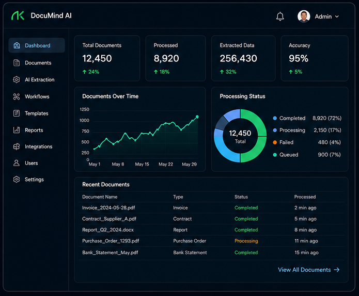Screen dimensions: 359x296
Task: Open the notifications bell
Action: click(280, 17)
